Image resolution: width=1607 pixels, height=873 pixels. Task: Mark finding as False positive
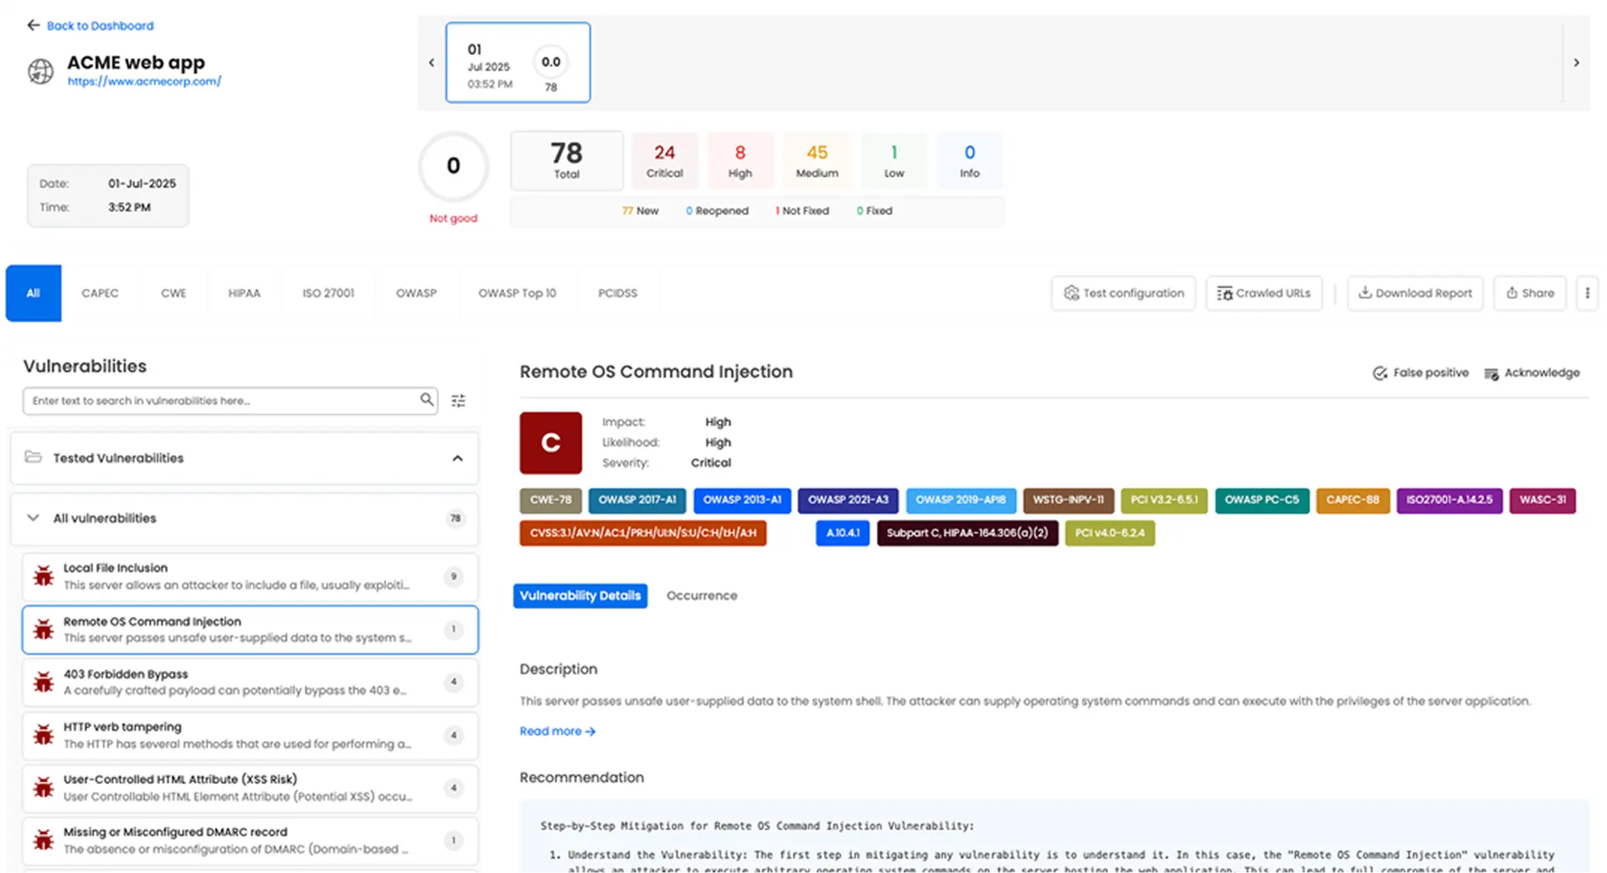coord(1421,373)
